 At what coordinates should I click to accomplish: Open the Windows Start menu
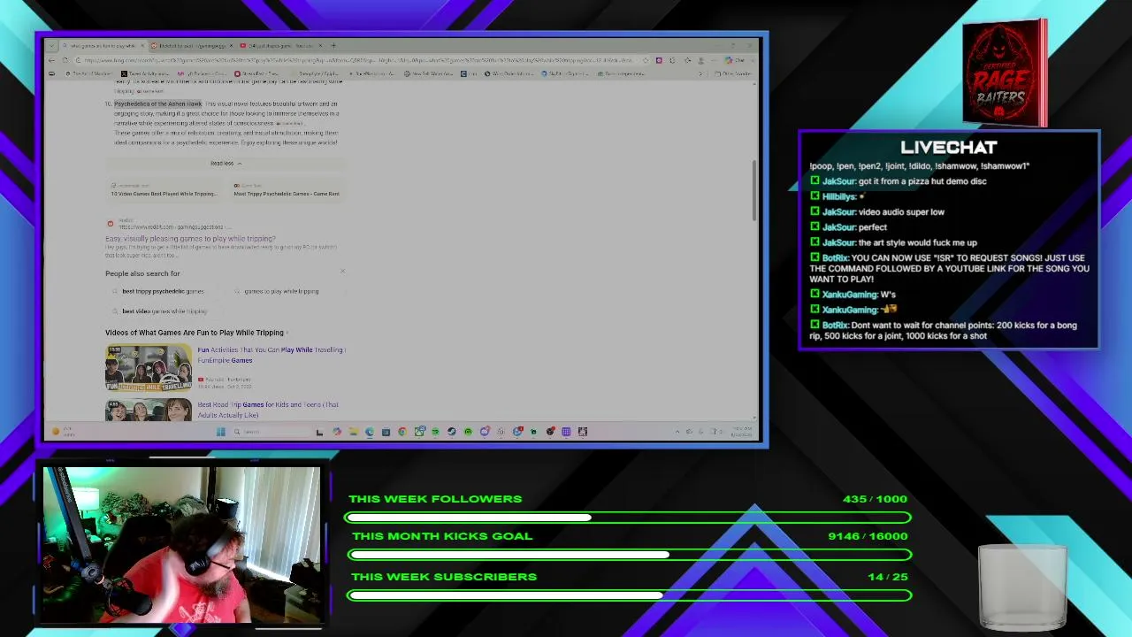[221, 432]
